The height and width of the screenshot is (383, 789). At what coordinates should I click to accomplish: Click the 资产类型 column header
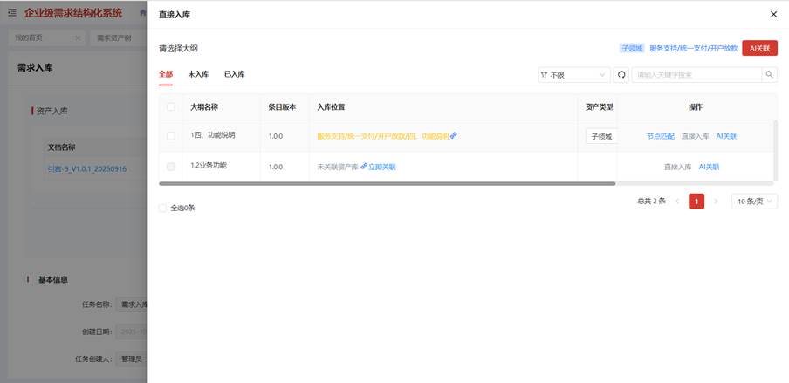pos(600,106)
